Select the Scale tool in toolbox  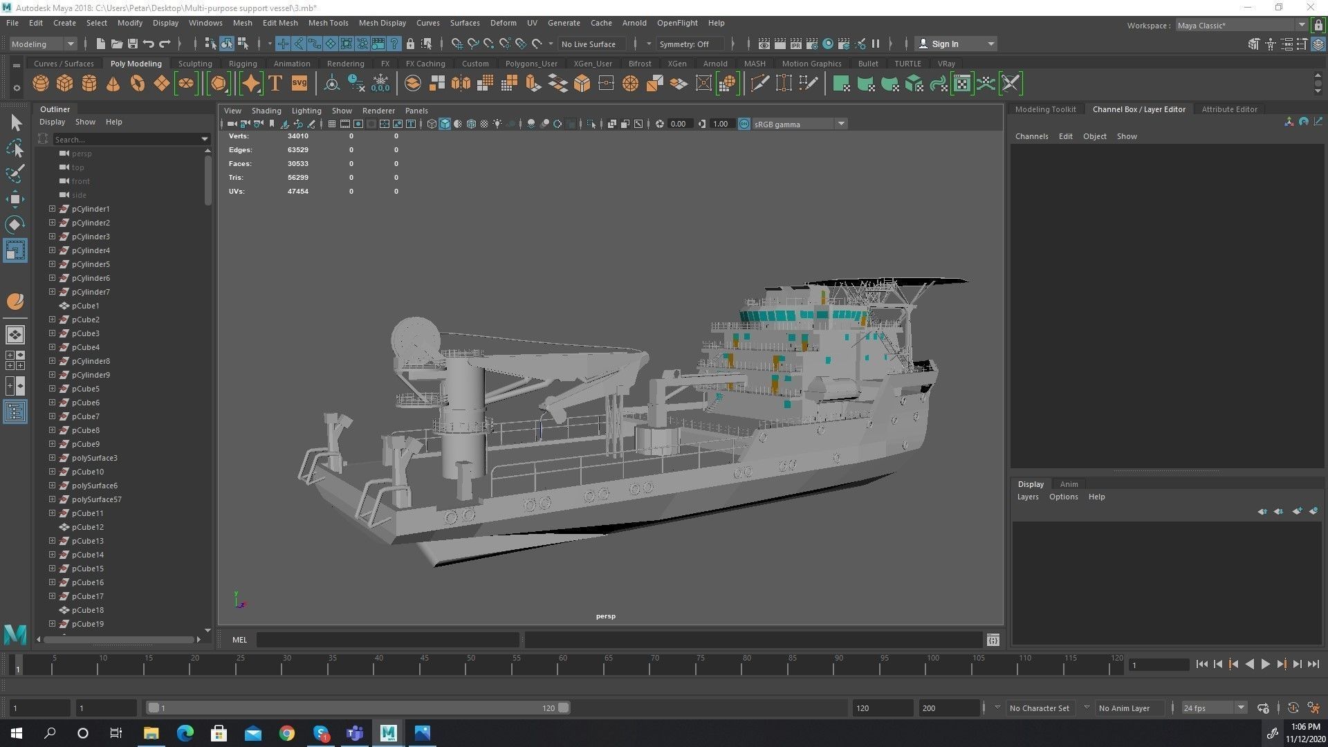(x=15, y=250)
